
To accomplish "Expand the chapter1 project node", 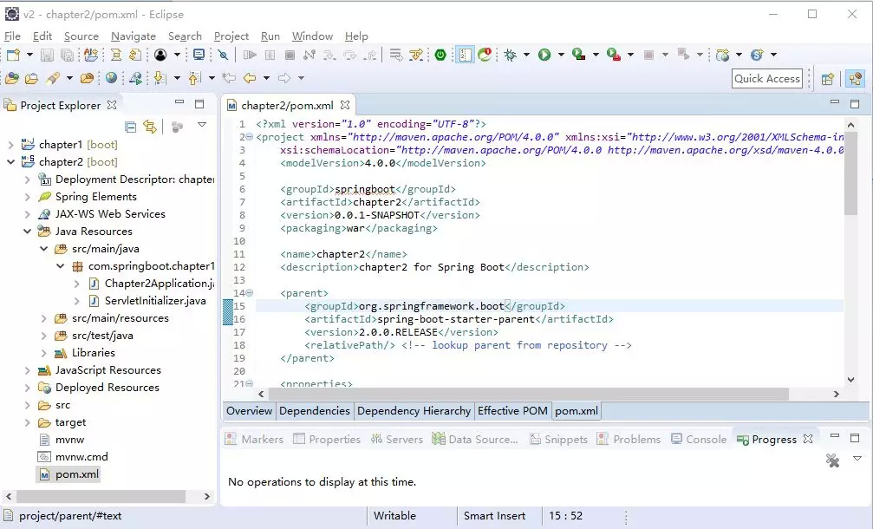I will 10,145.
